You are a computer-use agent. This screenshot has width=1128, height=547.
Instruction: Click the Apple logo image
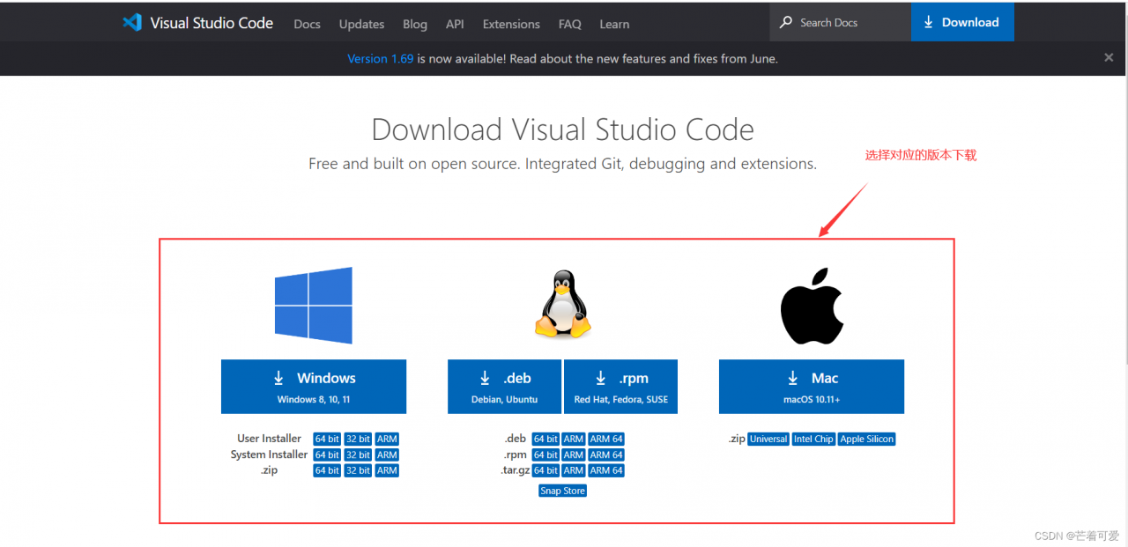tap(812, 307)
